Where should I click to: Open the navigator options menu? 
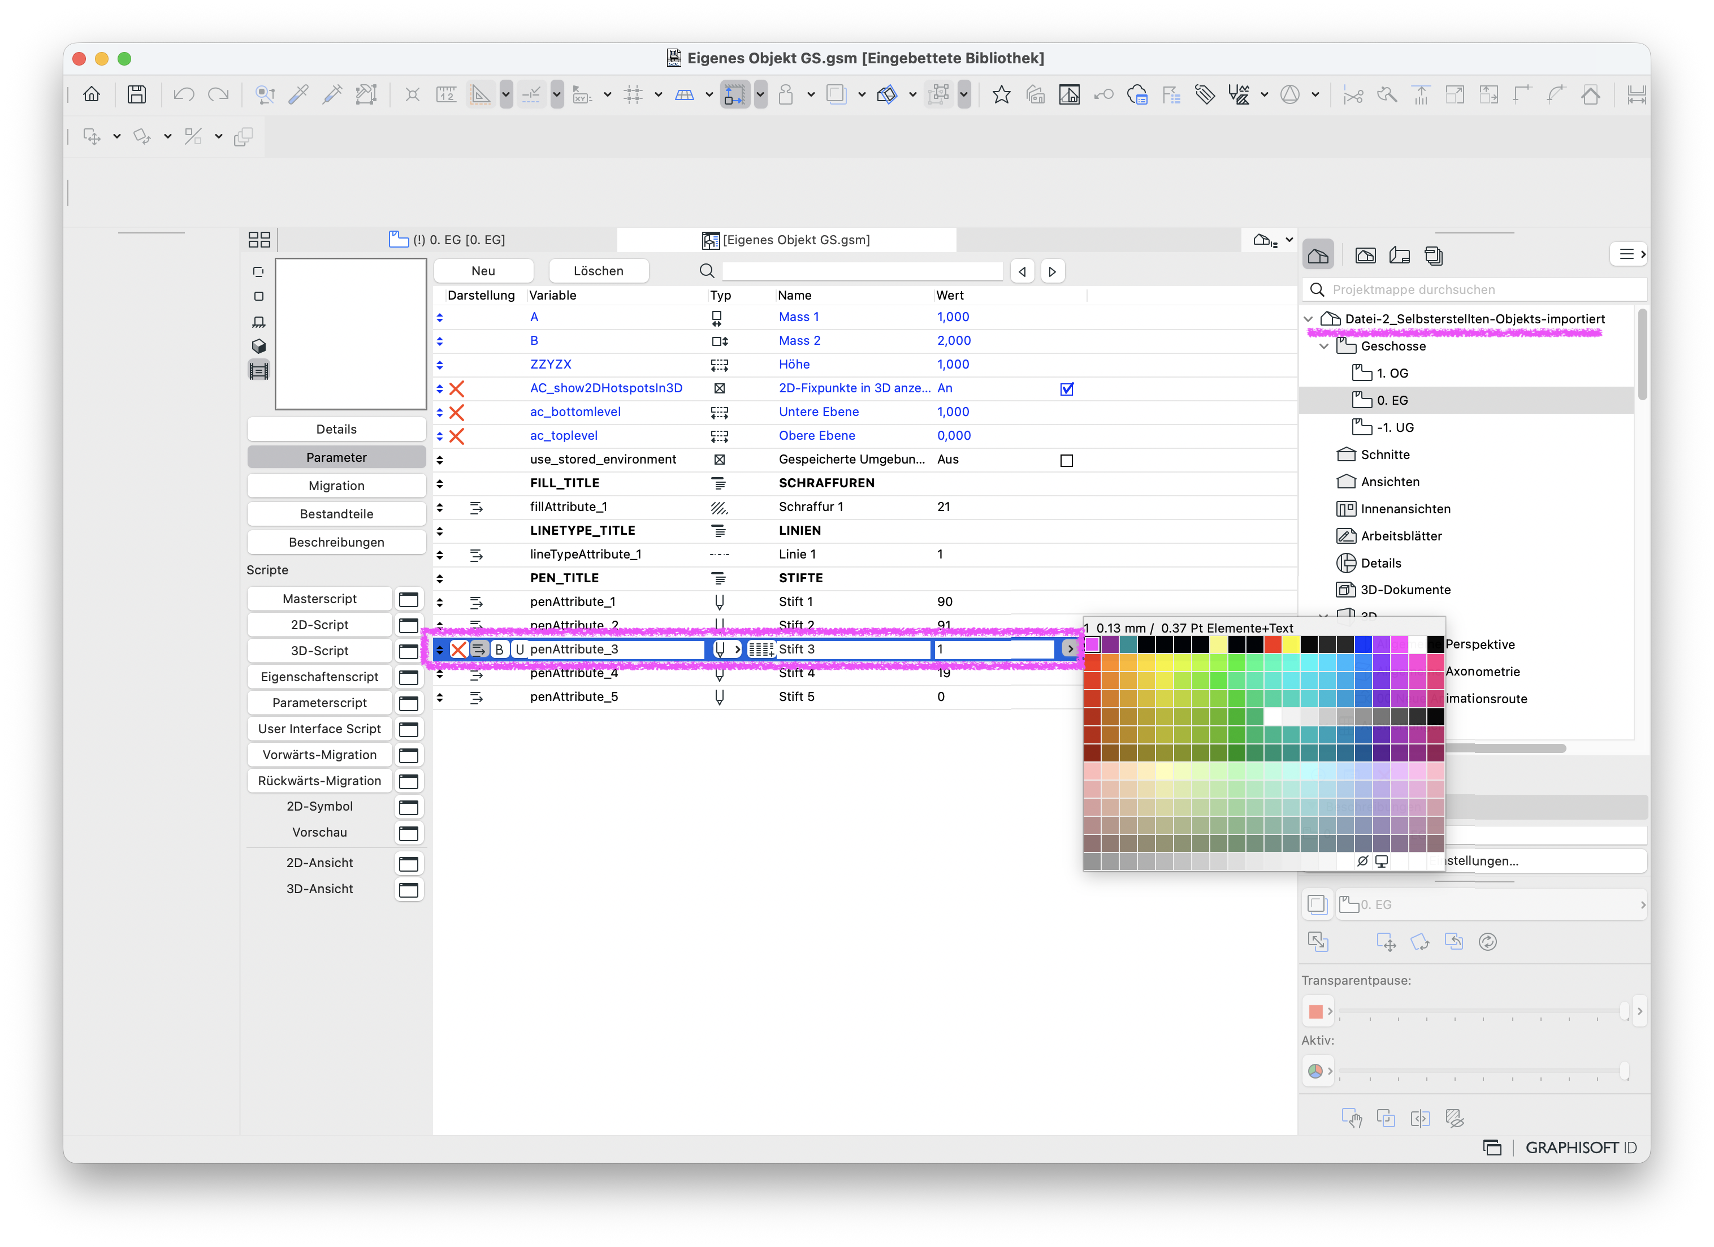pyautogui.click(x=1629, y=255)
